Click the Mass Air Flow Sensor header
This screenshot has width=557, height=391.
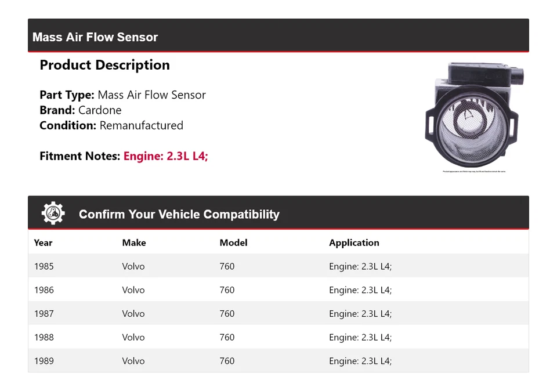click(95, 37)
